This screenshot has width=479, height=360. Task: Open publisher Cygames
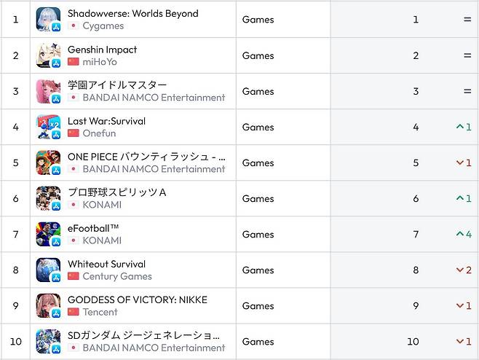103,26
